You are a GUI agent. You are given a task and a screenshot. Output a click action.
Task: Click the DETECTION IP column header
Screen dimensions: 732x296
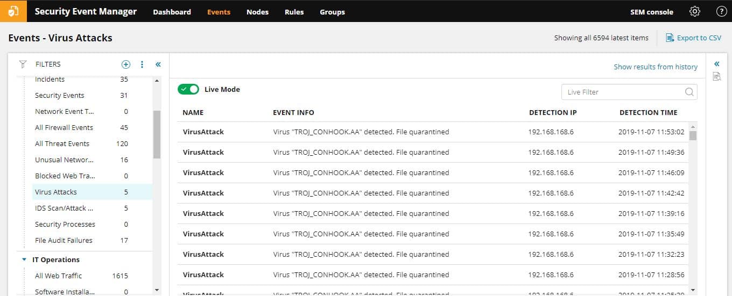click(553, 113)
